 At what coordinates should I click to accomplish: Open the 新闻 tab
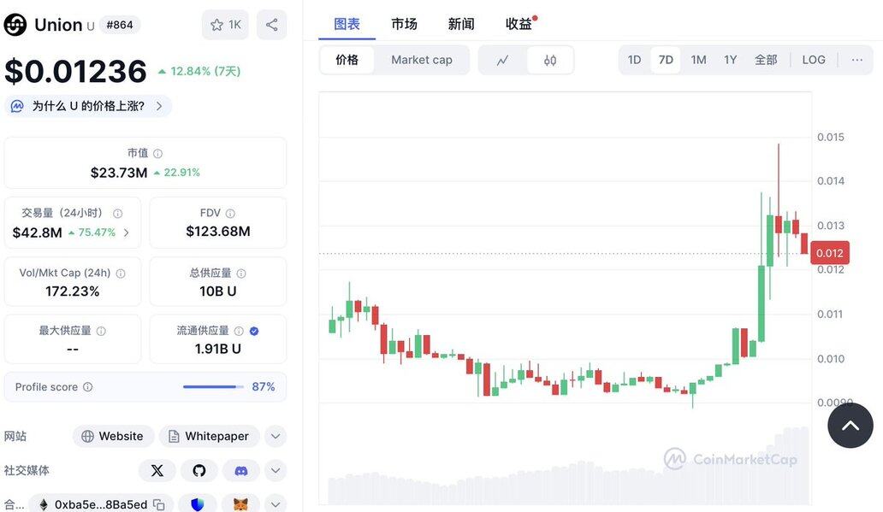pos(461,24)
